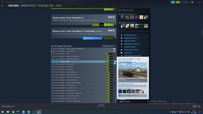Click the co-op players icon in the features list

[121, 38]
